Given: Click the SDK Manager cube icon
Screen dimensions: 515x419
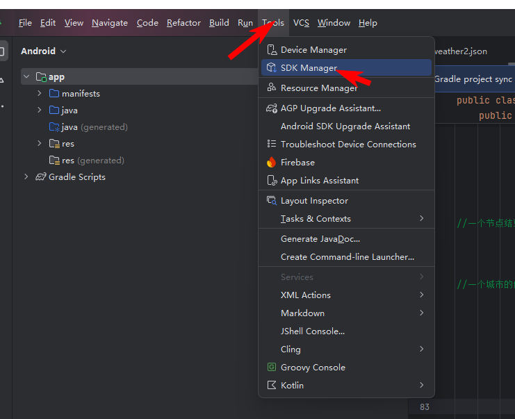Looking at the screenshot, I should click(272, 67).
